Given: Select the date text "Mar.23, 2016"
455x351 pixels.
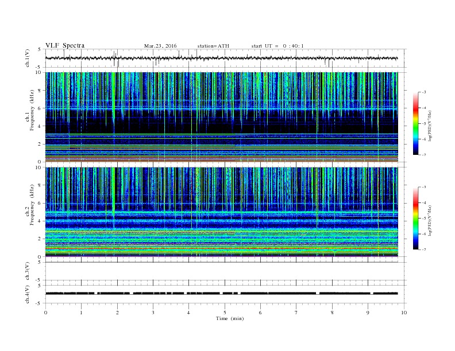Looking at the screenshot, I should coord(160,46).
